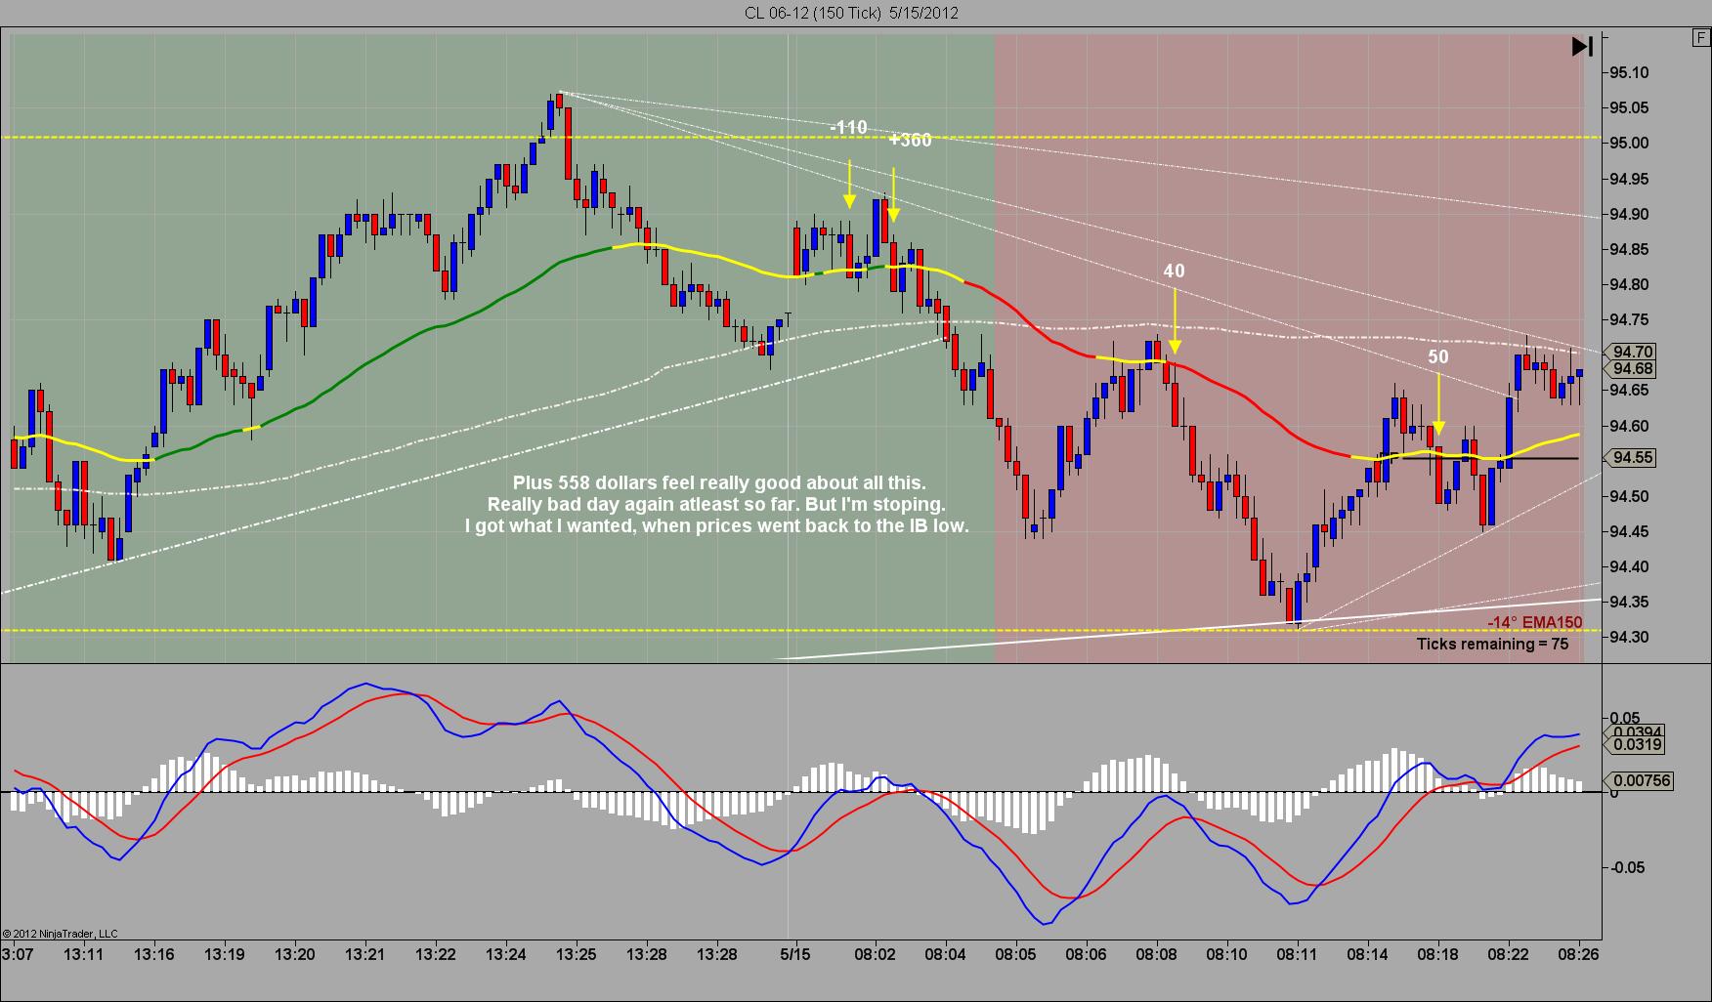This screenshot has height=1002, width=1712.
Task: Click the -0.05 indicator axis label
Action: point(1626,868)
